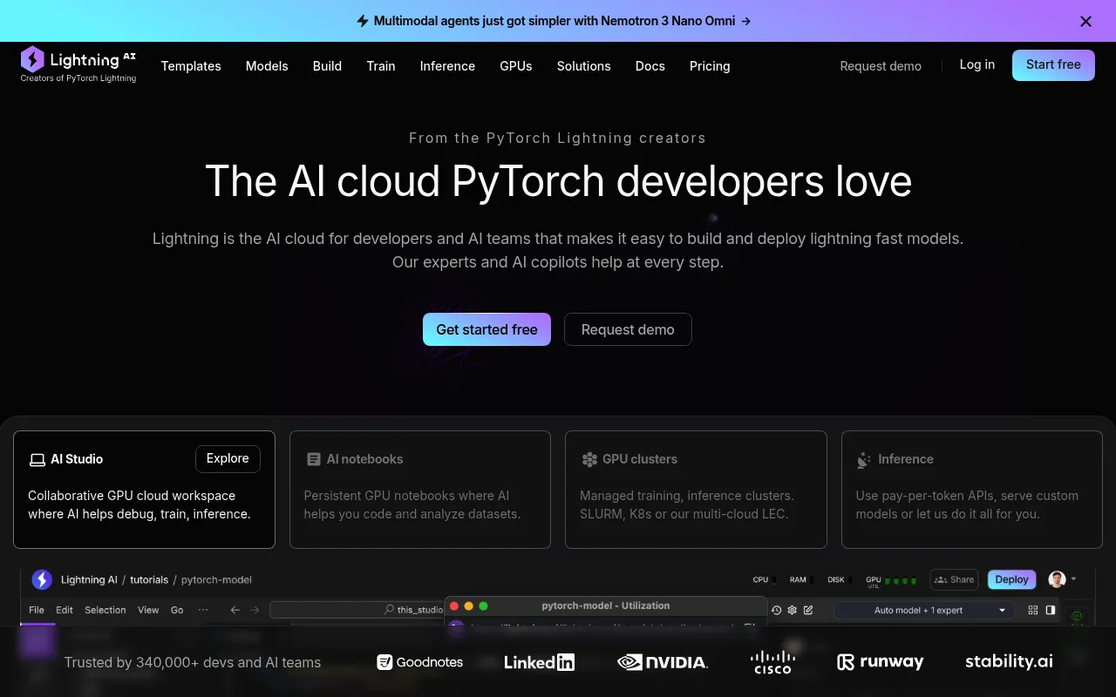
Task: Go to Docs
Action: [x=650, y=66]
